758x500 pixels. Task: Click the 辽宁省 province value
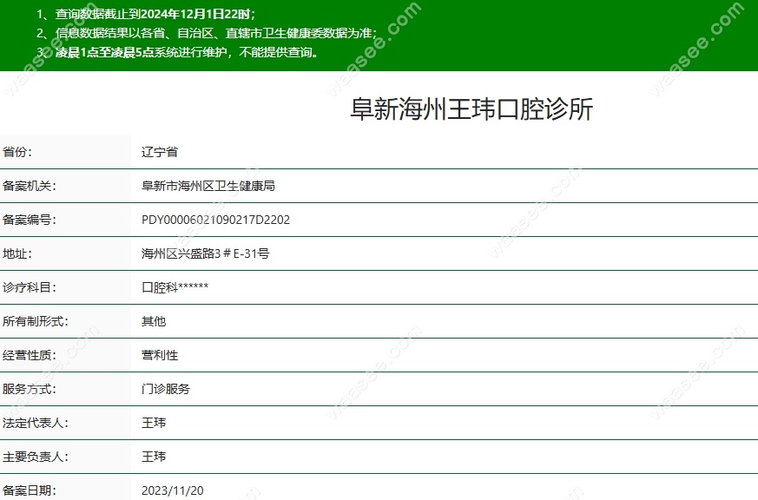point(160,152)
